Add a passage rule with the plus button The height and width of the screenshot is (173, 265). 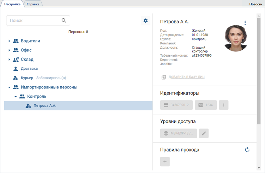165,162
